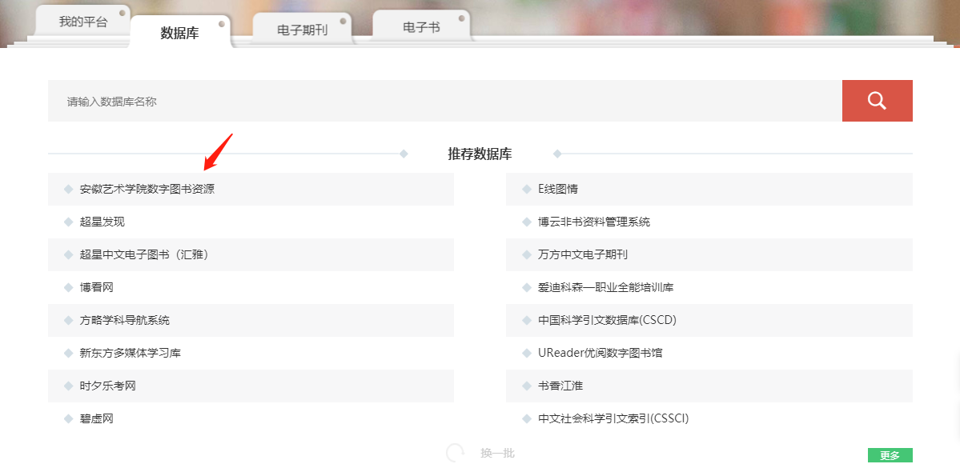The height and width of the screenshot is (476, 960).
Task: Switch to the 我的平台 tab
Action: click(x=82, y=22)
